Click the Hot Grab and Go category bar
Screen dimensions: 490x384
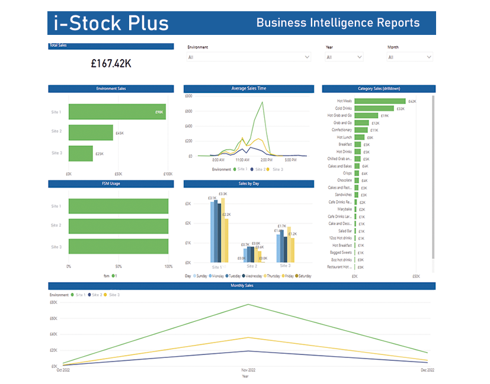(x=366, y=115)
